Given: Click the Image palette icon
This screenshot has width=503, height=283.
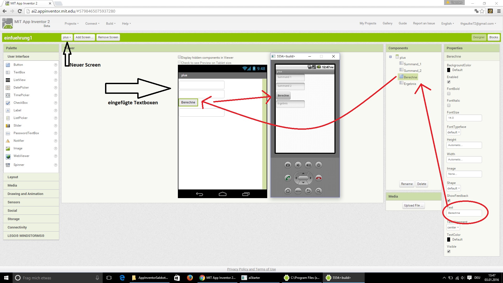Looking at the screenshot, I should (8, 148).
